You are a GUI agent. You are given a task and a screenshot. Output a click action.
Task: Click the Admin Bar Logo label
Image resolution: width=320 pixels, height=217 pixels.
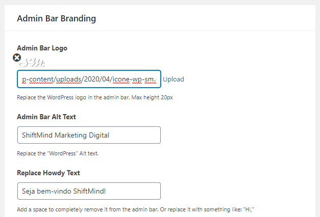(x=42, y=48)
